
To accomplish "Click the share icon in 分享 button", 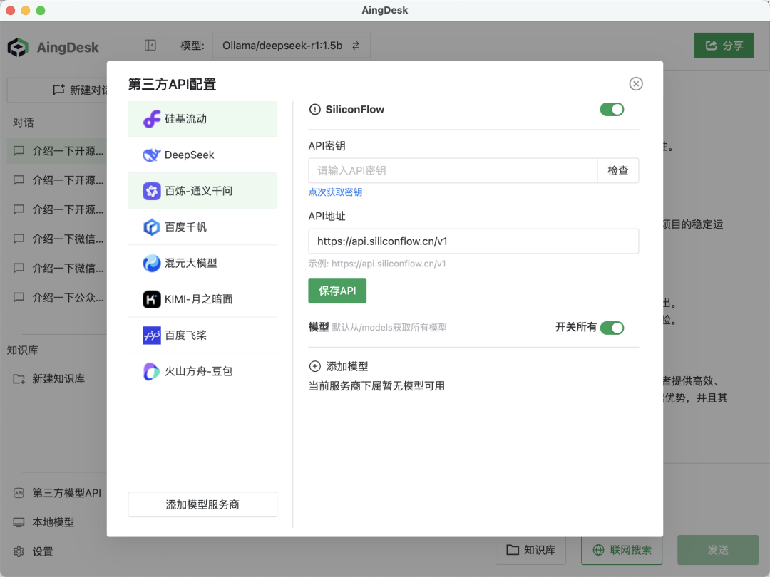I will pos(711,46).
